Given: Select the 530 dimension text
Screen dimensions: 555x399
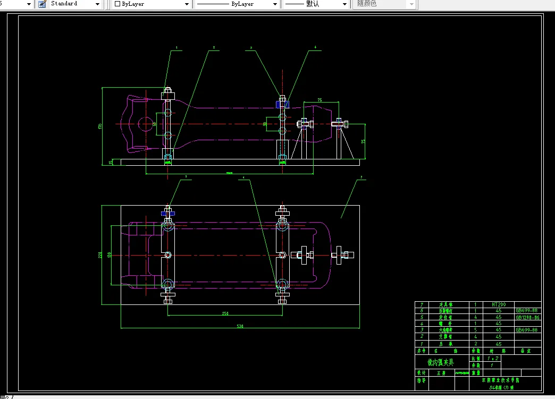Looking at the screenshot, I should point(240,326).
